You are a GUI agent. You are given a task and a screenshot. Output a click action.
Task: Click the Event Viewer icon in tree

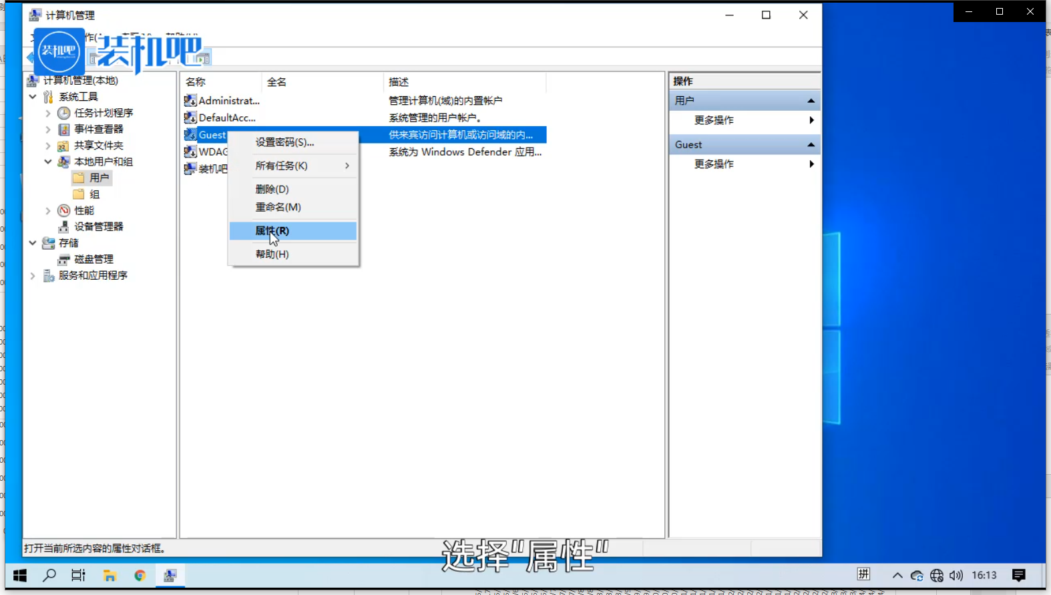click(64, 129)
